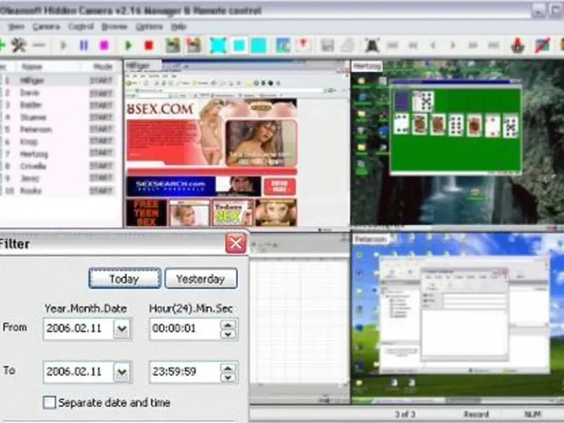Select the Peterson screen view panel

point(457,318)
